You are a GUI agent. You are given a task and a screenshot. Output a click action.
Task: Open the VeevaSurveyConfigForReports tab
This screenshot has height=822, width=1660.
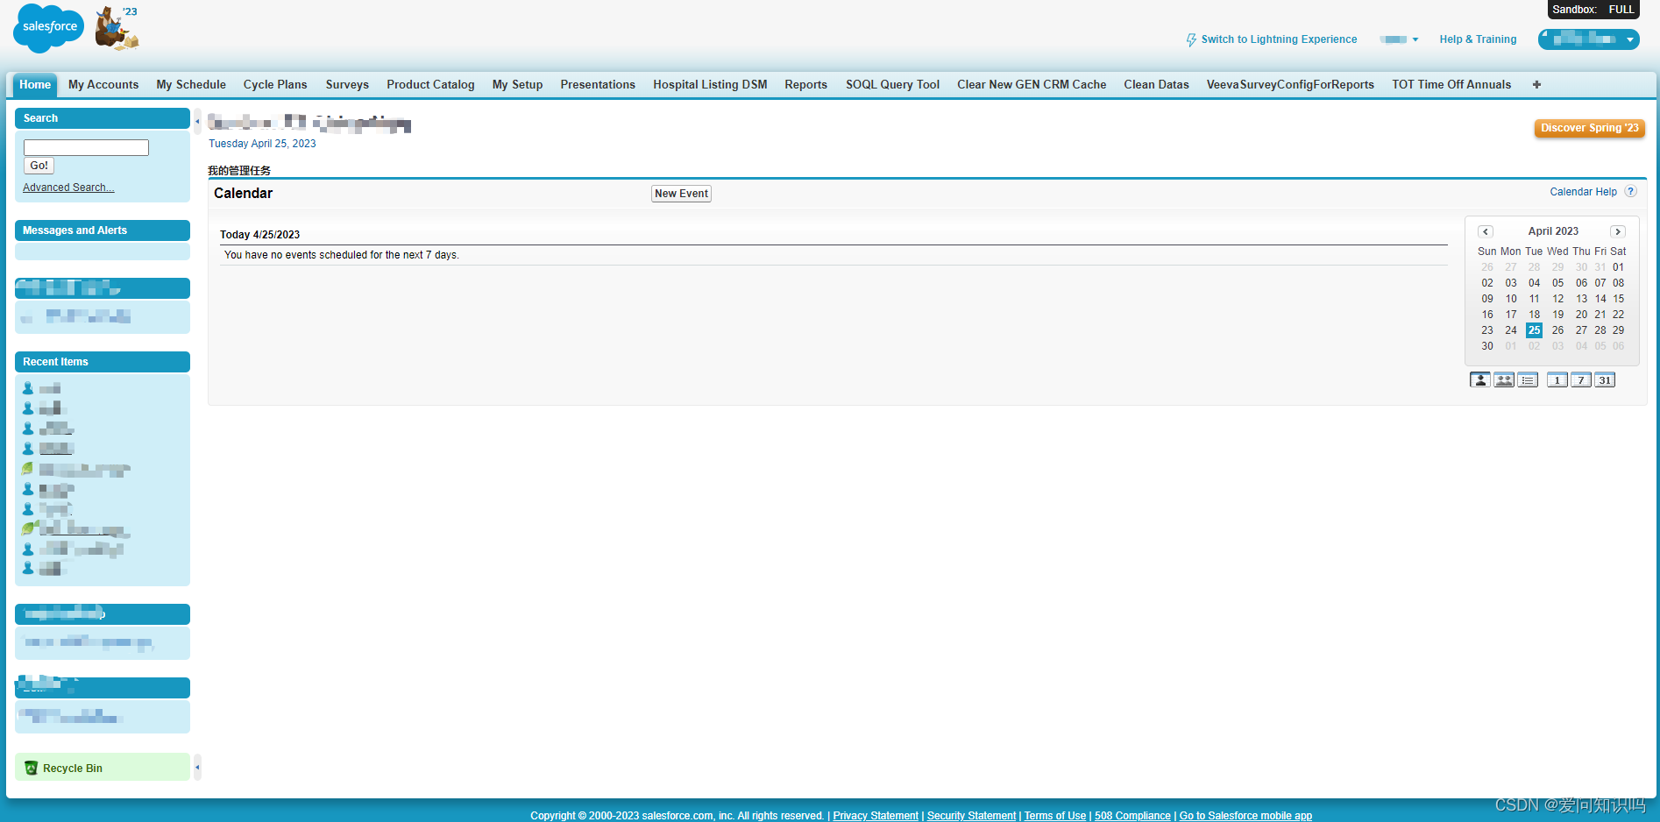tap(1290, 85)
